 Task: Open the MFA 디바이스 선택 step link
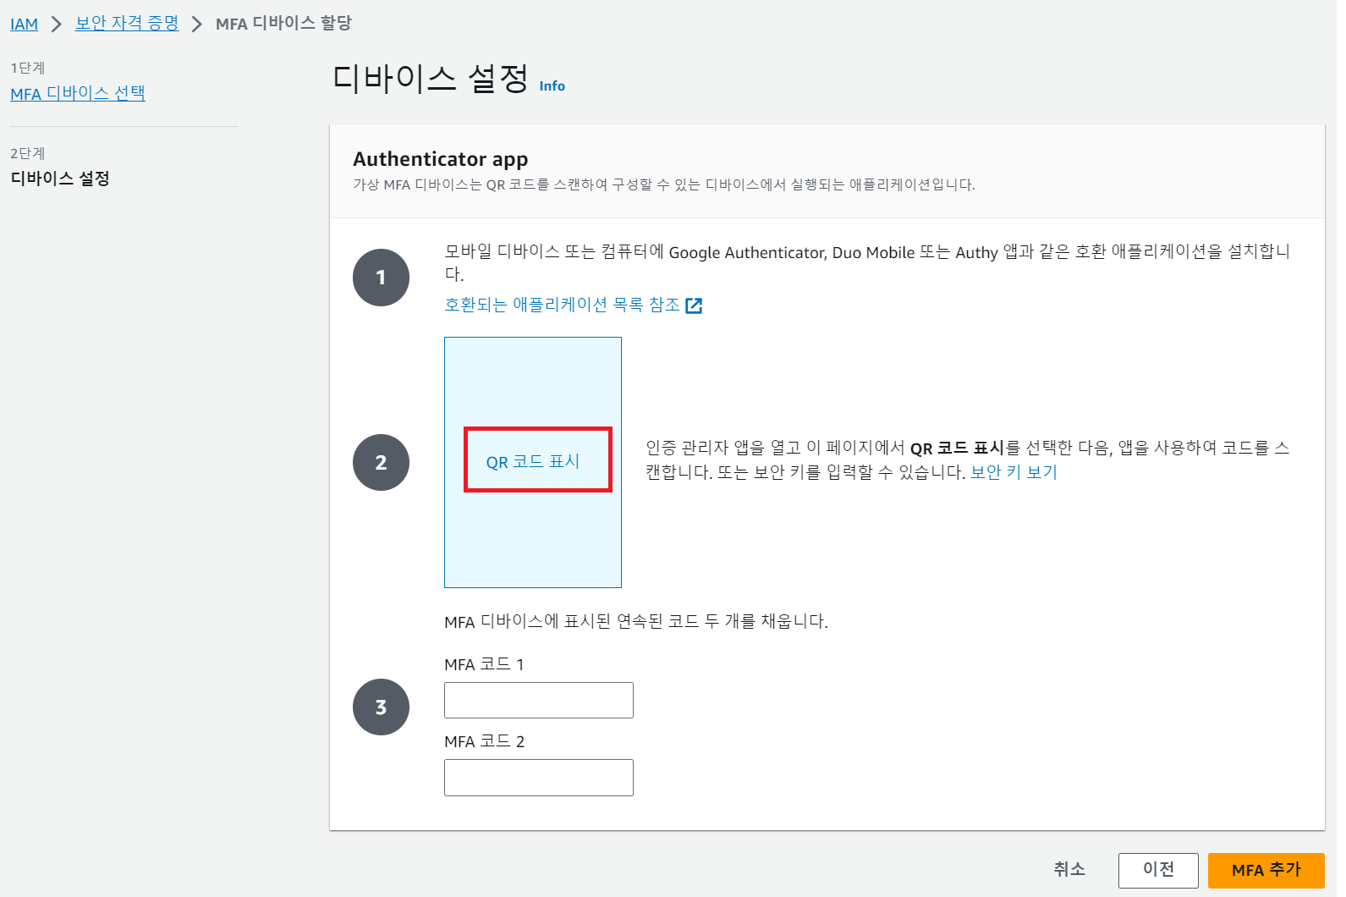coord(78,93)
